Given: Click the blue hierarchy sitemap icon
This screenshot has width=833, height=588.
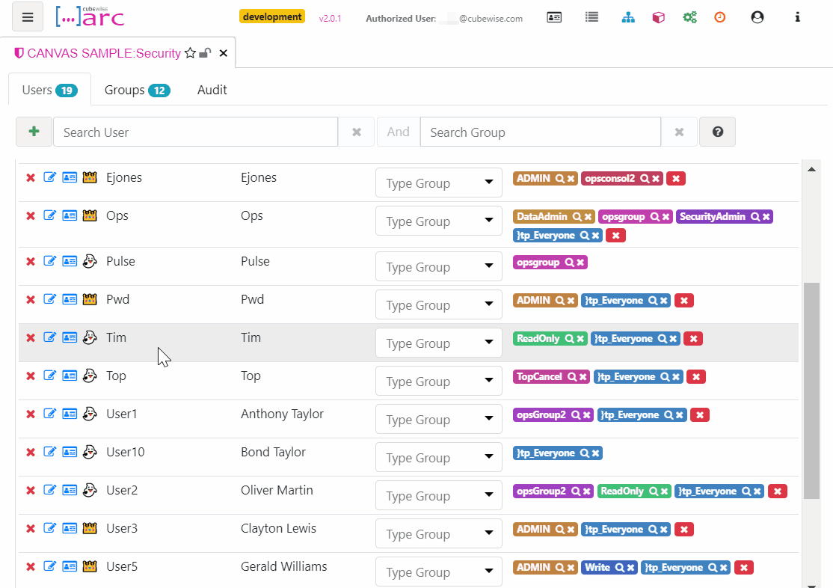Looking at the screenshot, I should coord(628,17).
